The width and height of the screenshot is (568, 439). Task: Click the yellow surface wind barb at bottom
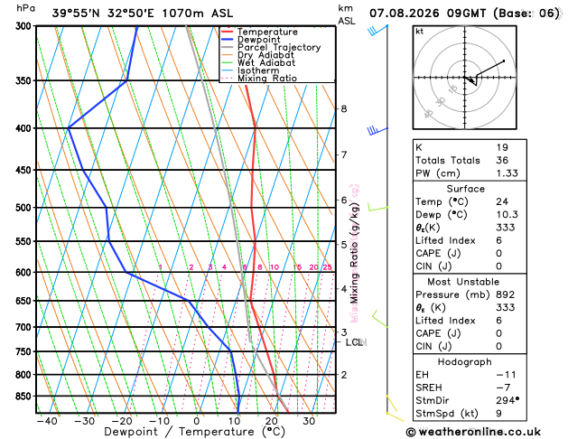395,417
